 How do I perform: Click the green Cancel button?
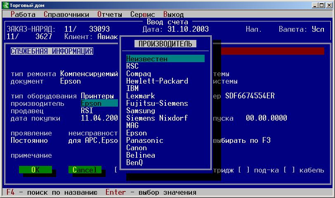[85, 170]
